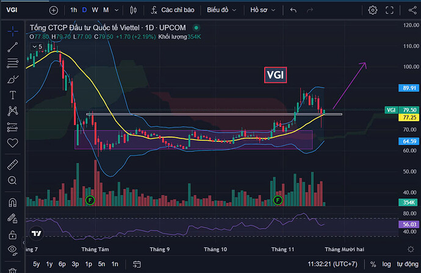421x273 pixels.
Task: Open Các chỉ báo indicators menu
Action: [x=173, y=10]
